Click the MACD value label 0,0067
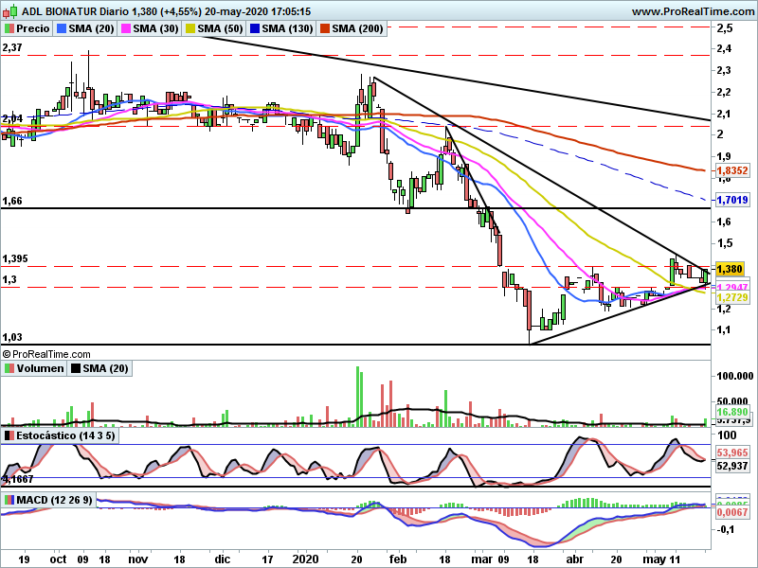 point(731,512)
